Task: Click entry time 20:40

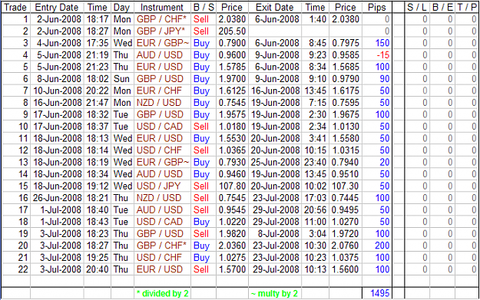Action: (98, 270)
